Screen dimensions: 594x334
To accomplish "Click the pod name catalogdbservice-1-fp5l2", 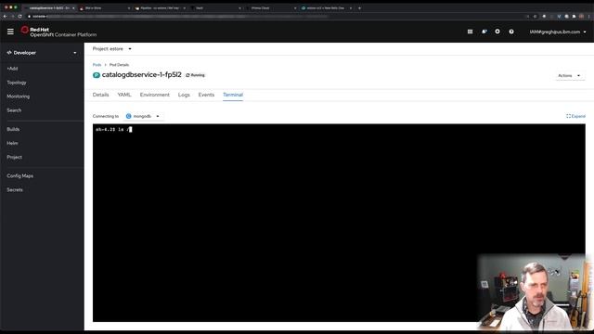I will (x=142, y=75).
